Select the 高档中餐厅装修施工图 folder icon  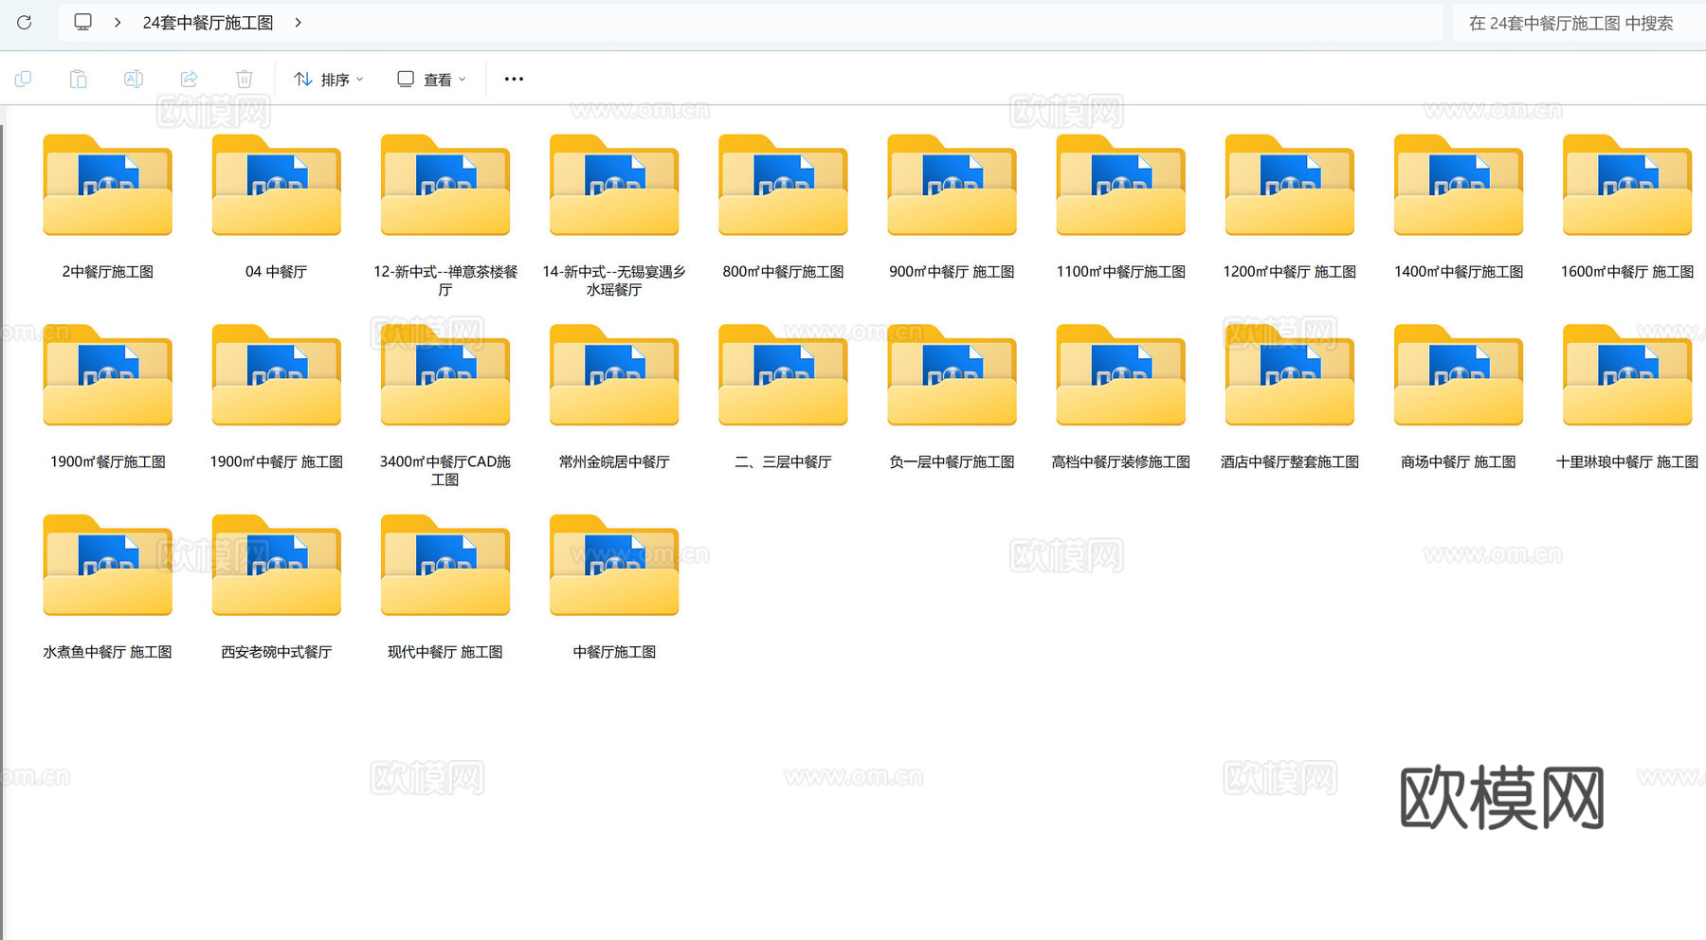(x=1121, y=375)
